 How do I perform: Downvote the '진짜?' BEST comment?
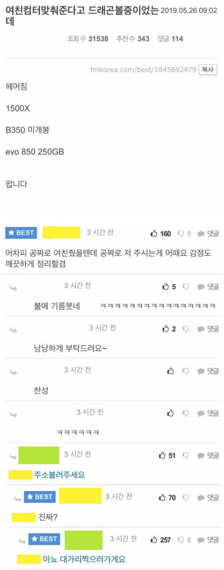click(186, 497)
